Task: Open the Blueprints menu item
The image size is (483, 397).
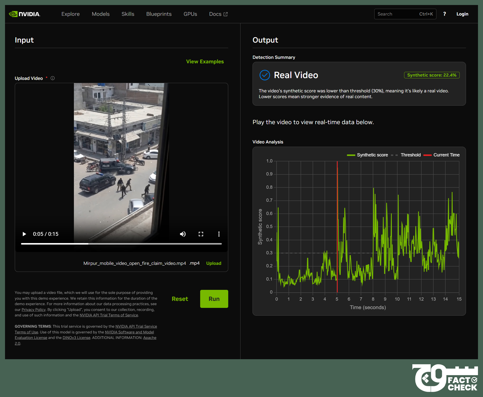Action: point(159,14)
